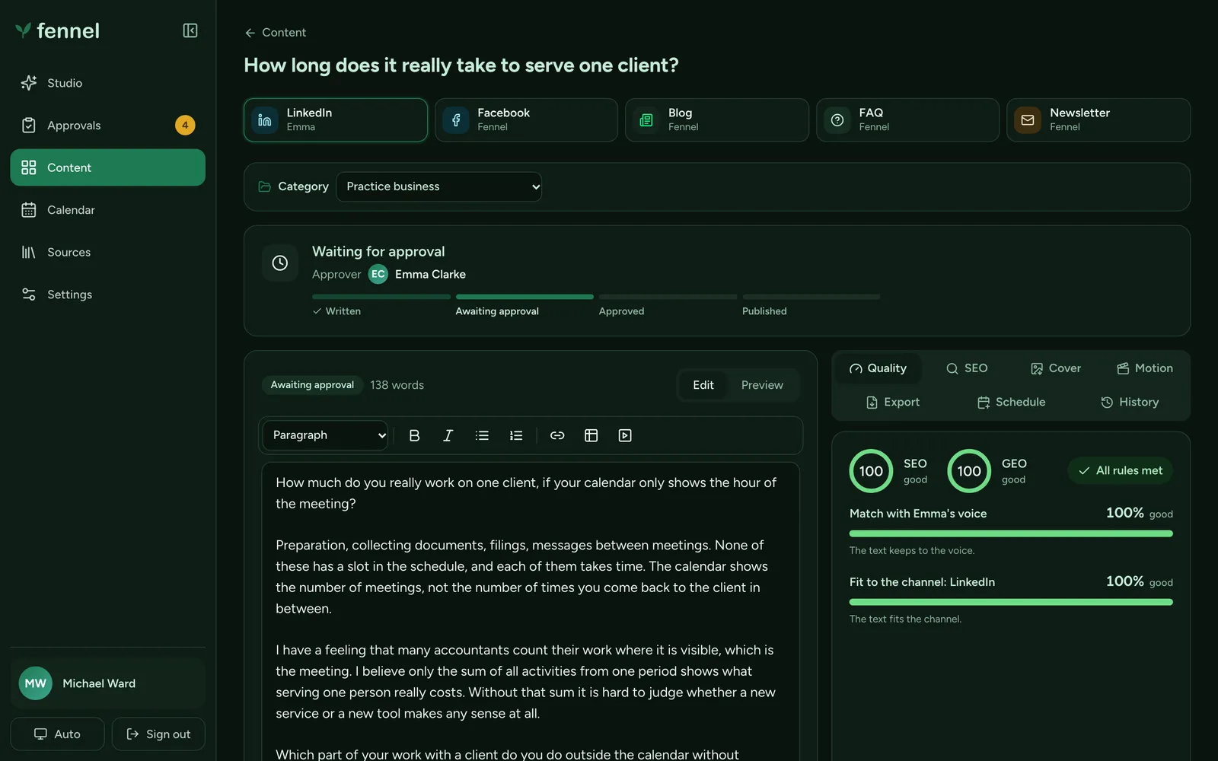Switch to the SEO panel tab
Image resolution: width=1218 pixels, height=761 pixels.
tap(967, 368)
